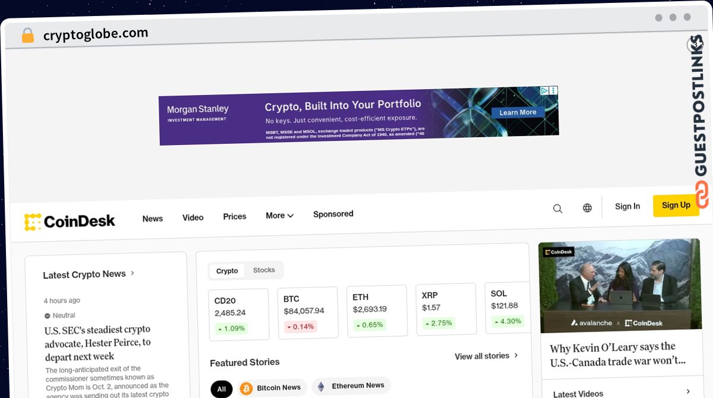Select the ETH price card

point(377,311)
